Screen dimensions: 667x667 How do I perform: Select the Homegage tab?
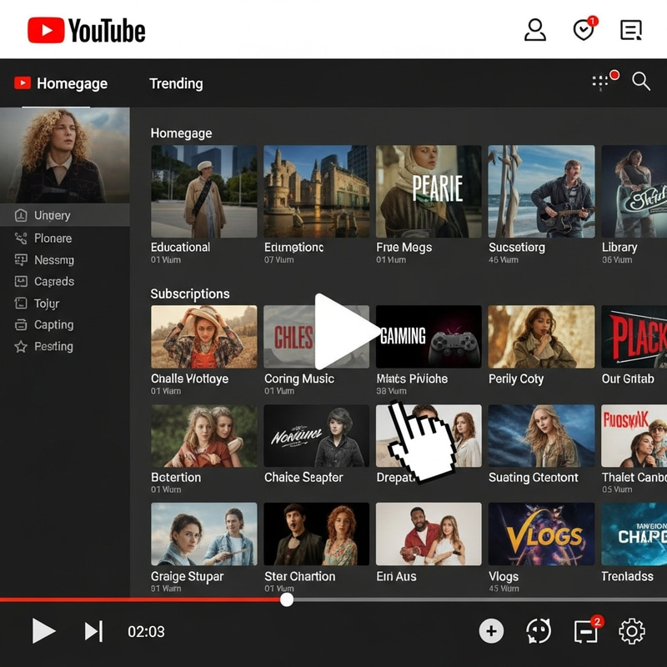pyautogui.click(x=62, y=83)
